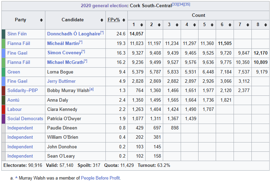Click Social Democrats' purple party color cell
Screen dimensions: 271x183
(x=3, y=119)
